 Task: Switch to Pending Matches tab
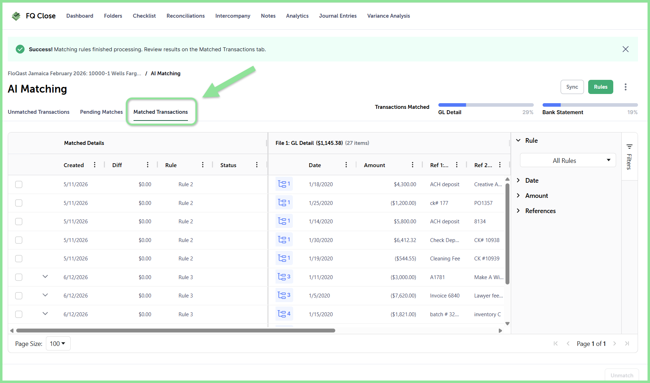click(x=101, y=112)
